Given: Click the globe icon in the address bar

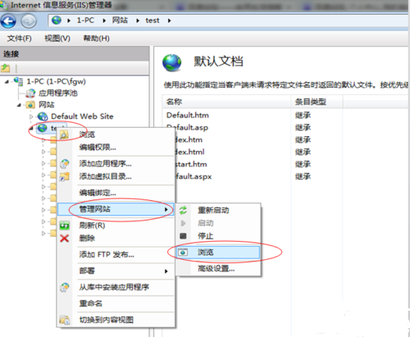Looking at the screenshot, I should pos(57,20).
